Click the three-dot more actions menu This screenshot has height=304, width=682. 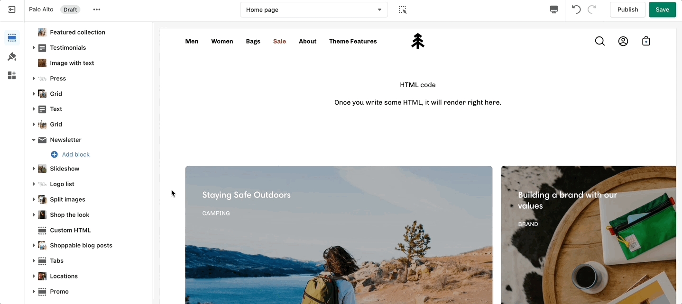[x=97, y=9]
